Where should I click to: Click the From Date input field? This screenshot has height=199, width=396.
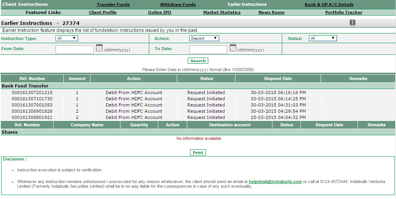tap(75, 49)
